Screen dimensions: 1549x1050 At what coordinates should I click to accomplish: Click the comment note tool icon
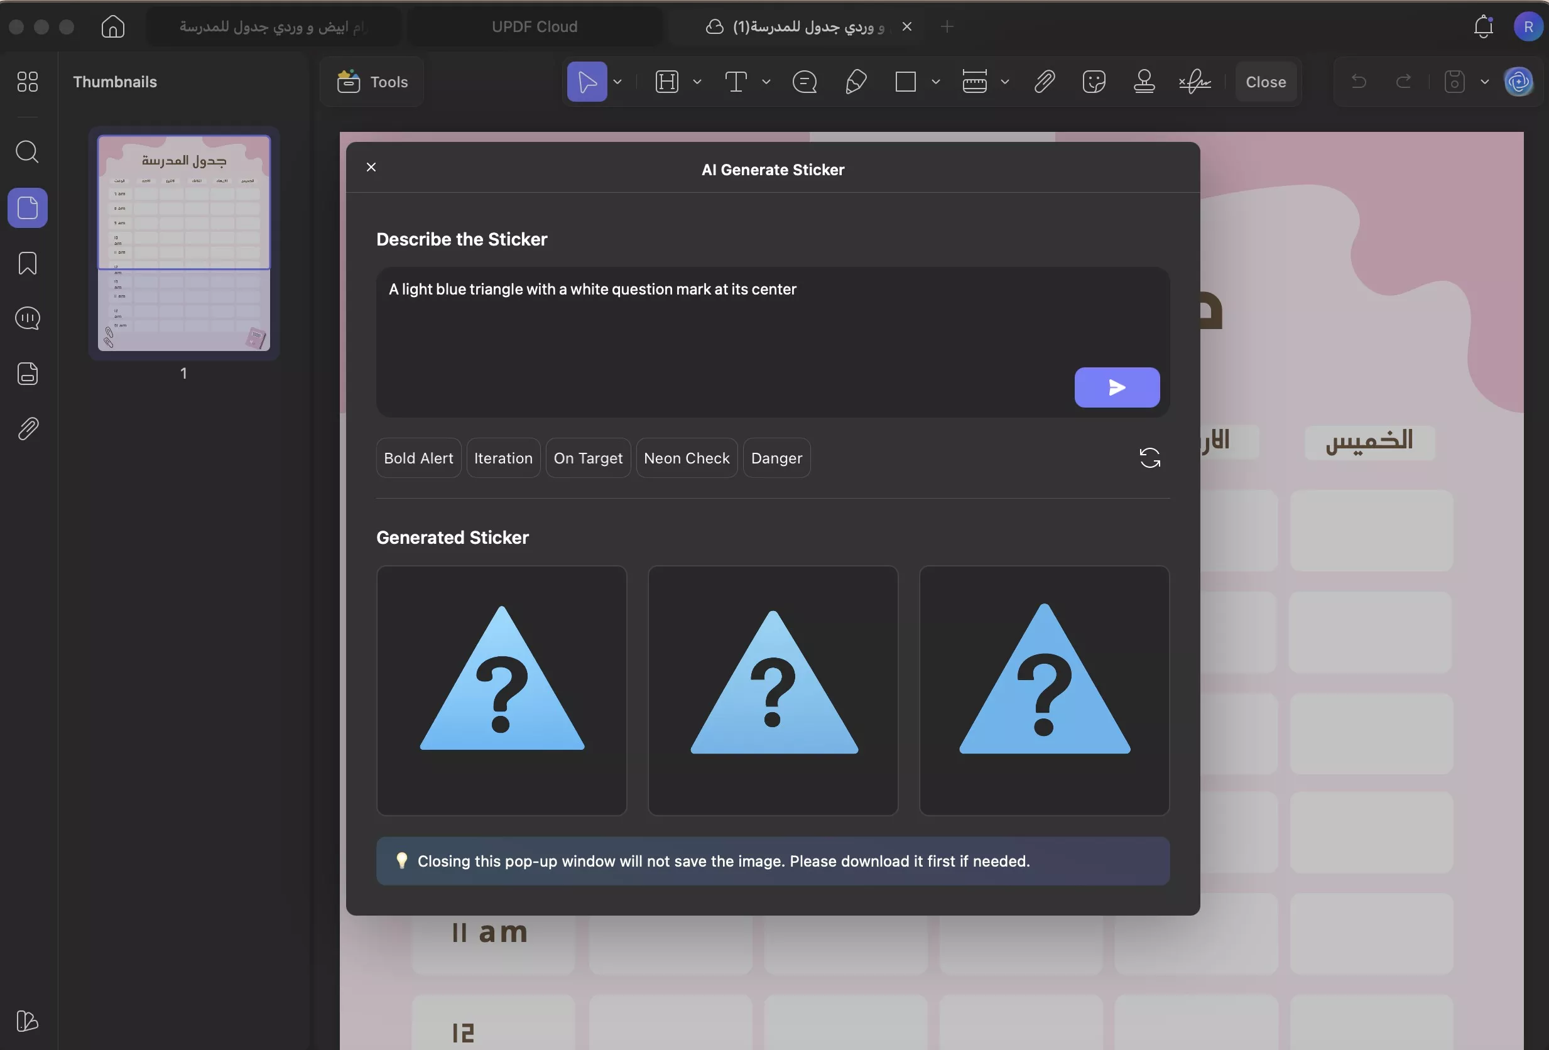[805, 82]
